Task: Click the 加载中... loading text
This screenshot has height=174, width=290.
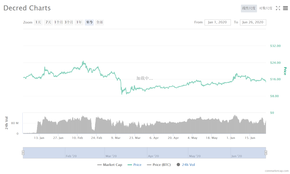Action: point(145,78)
